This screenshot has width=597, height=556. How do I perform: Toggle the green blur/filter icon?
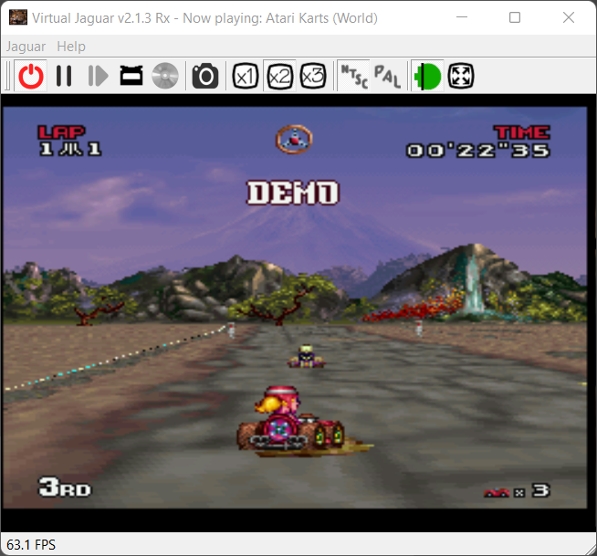427,77
